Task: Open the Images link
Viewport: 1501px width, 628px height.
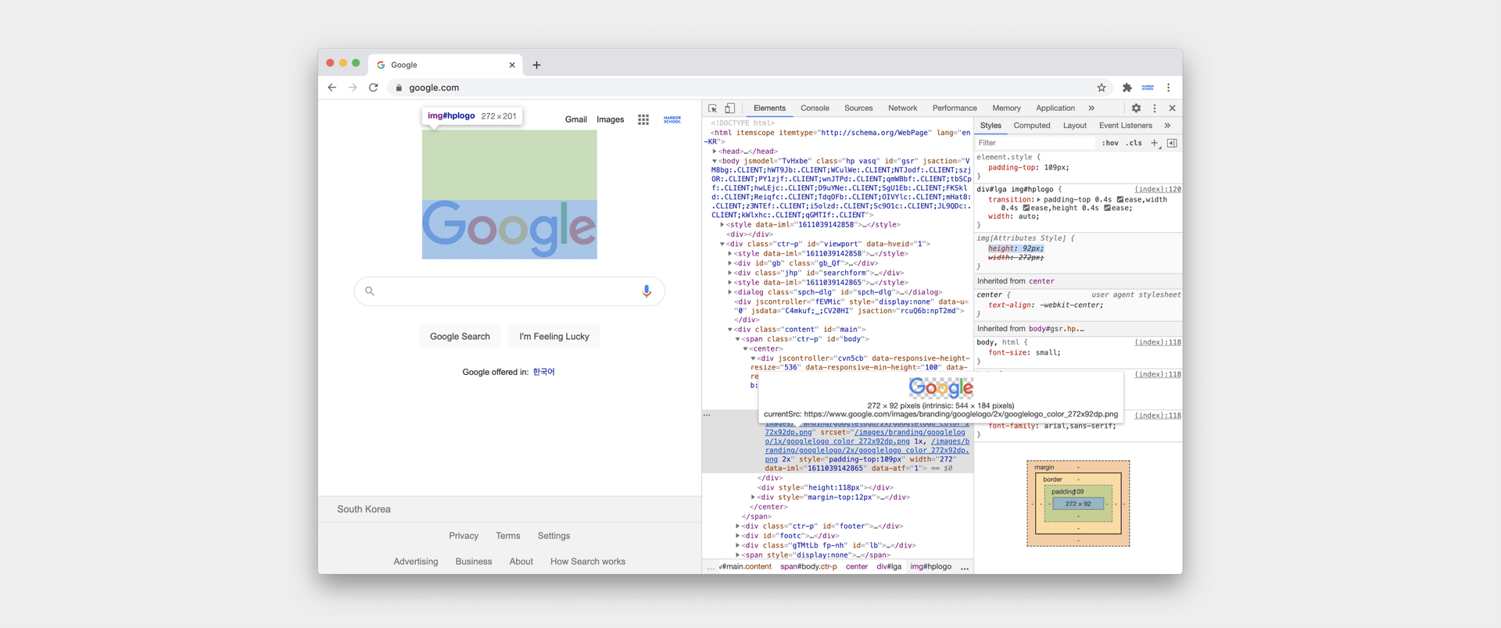Action: 610,120
